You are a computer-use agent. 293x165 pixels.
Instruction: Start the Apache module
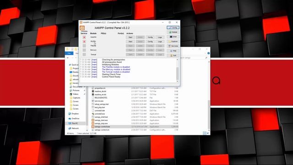click(x=130, y=37)
